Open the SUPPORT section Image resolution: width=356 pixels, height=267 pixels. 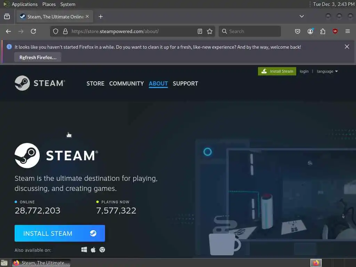185,83
